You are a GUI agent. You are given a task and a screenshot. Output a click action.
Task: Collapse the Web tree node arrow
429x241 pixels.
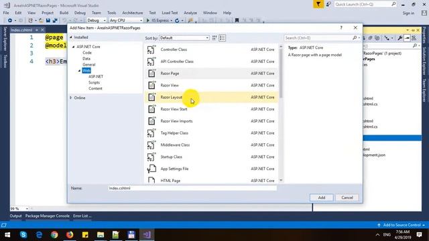pos(79,70)
